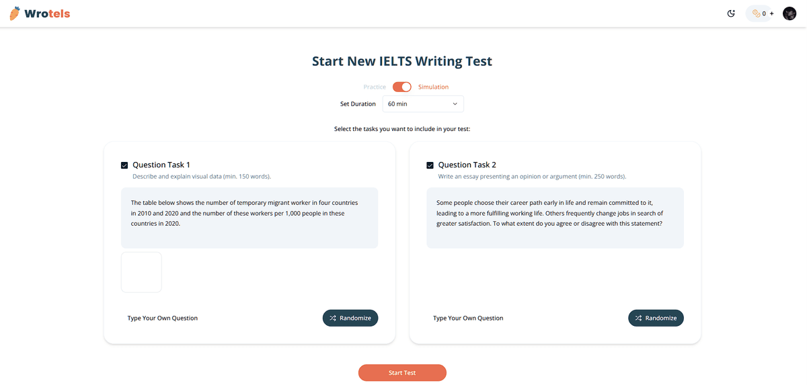Click the Task 1 migrant worker question text

(244, 213)
